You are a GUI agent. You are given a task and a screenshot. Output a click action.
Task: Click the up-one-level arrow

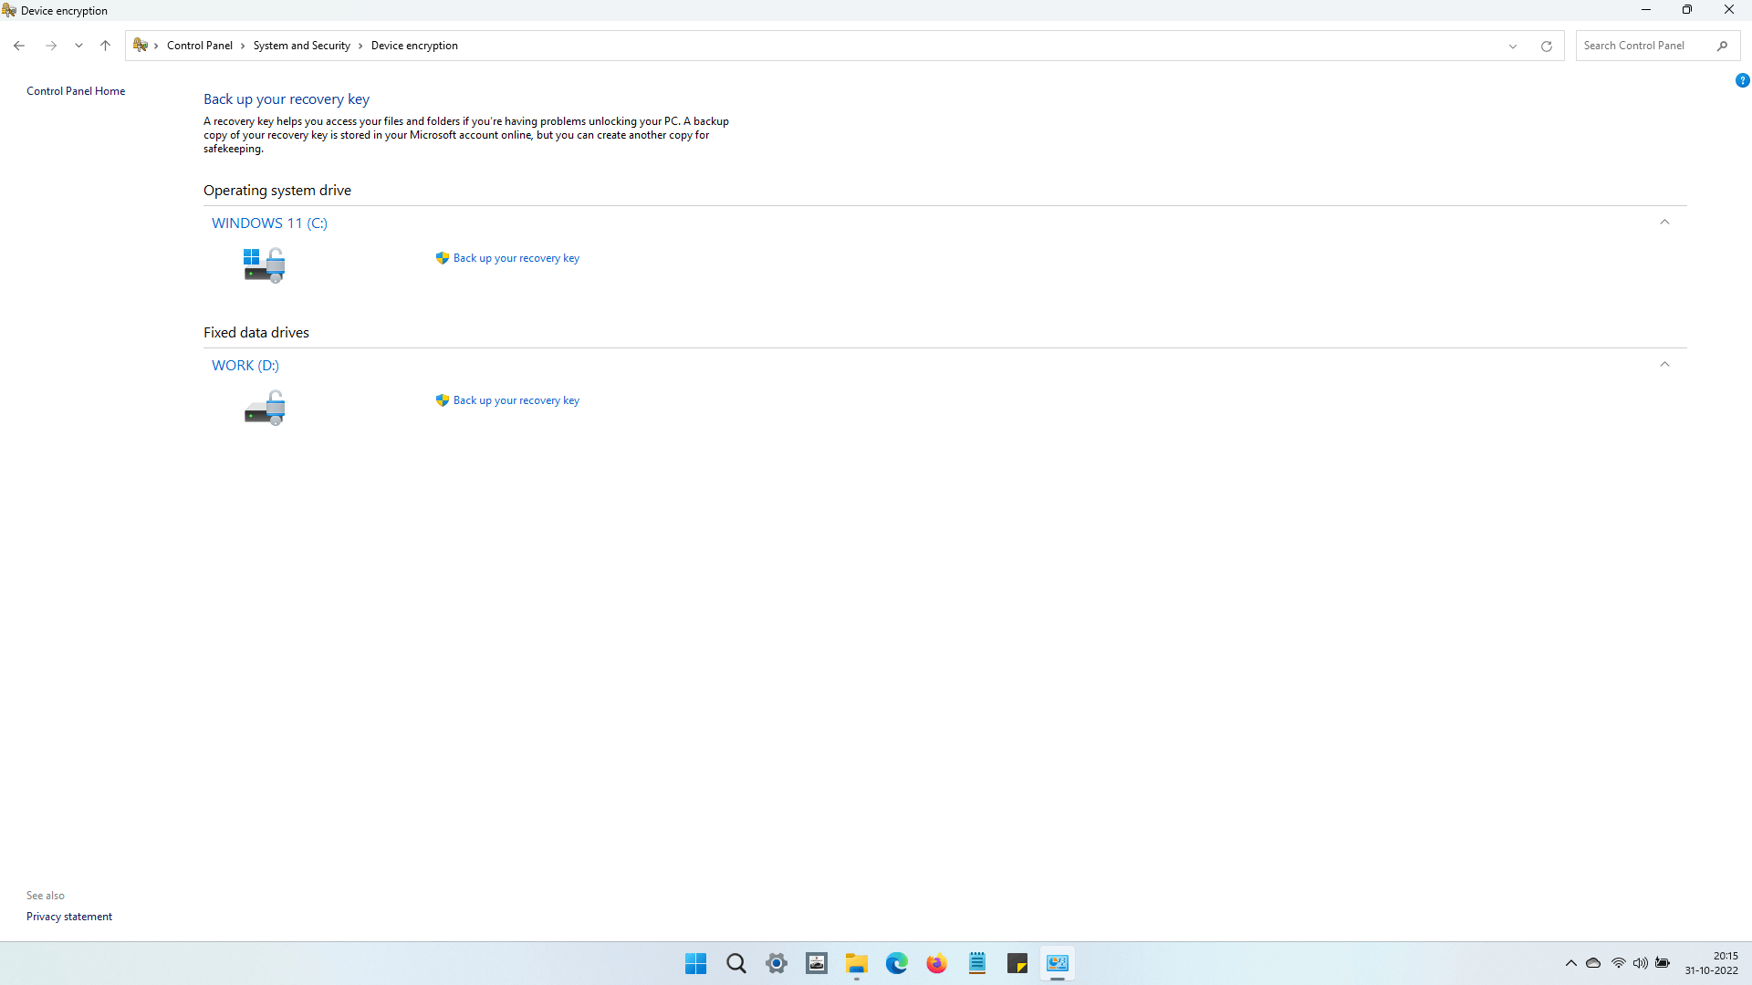[x=105, y=46]
